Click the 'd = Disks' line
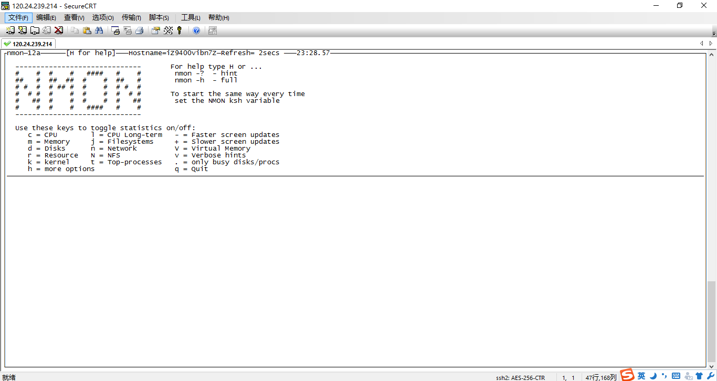The width and height of the screenshot is (717, 381). tap(47, 149)
